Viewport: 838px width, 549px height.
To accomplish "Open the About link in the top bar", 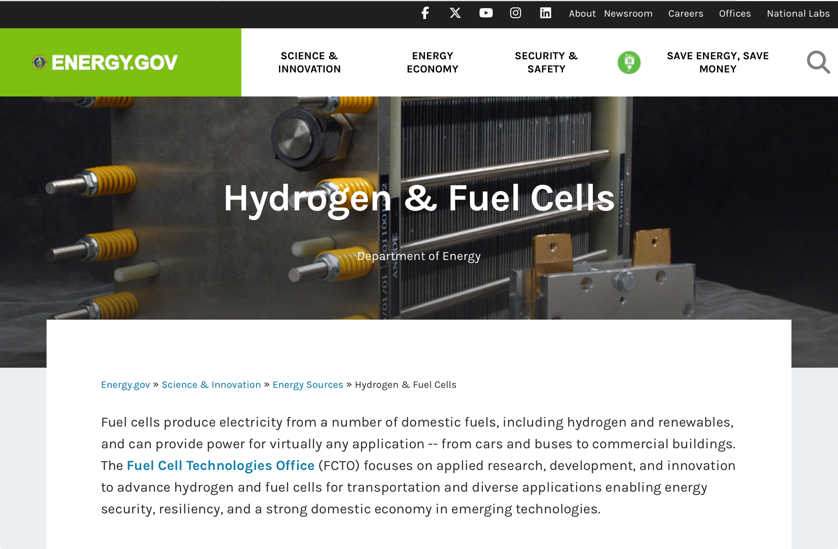I will click(x=582, y=14).
